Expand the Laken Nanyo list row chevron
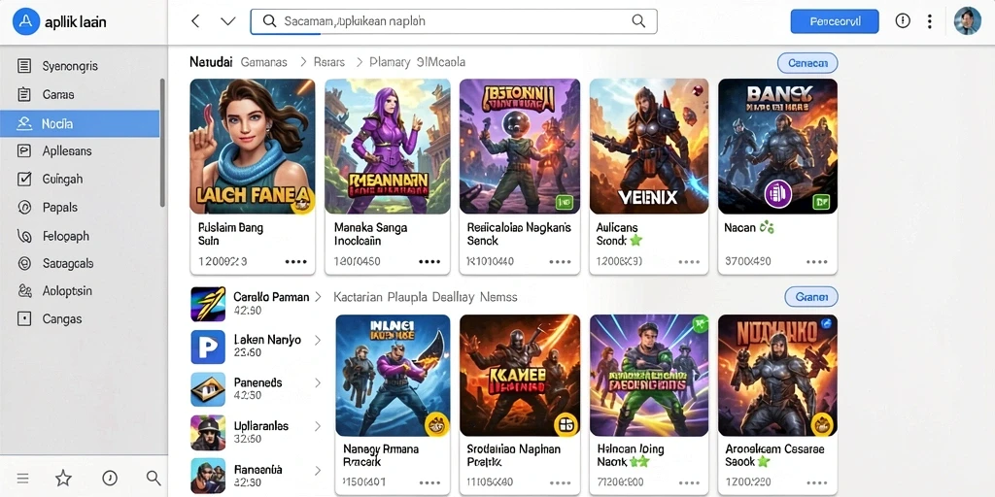Screen dimensions: 995x497 pyautogui.click(x=318, y=341)
